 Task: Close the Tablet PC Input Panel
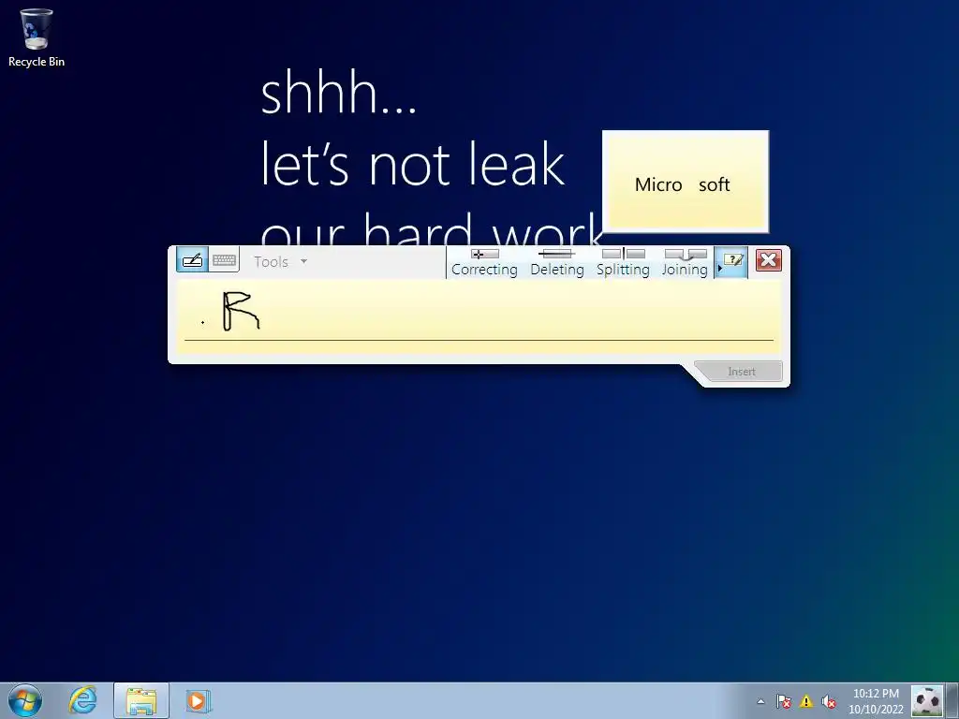coord(769,260)
